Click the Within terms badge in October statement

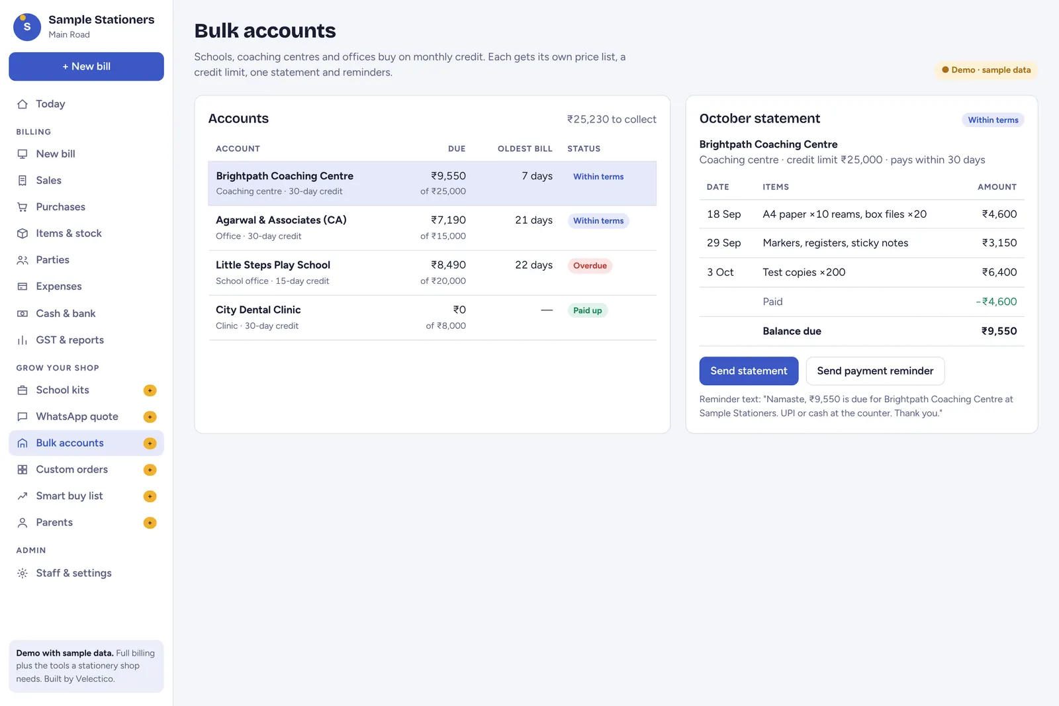pos(993,120)
